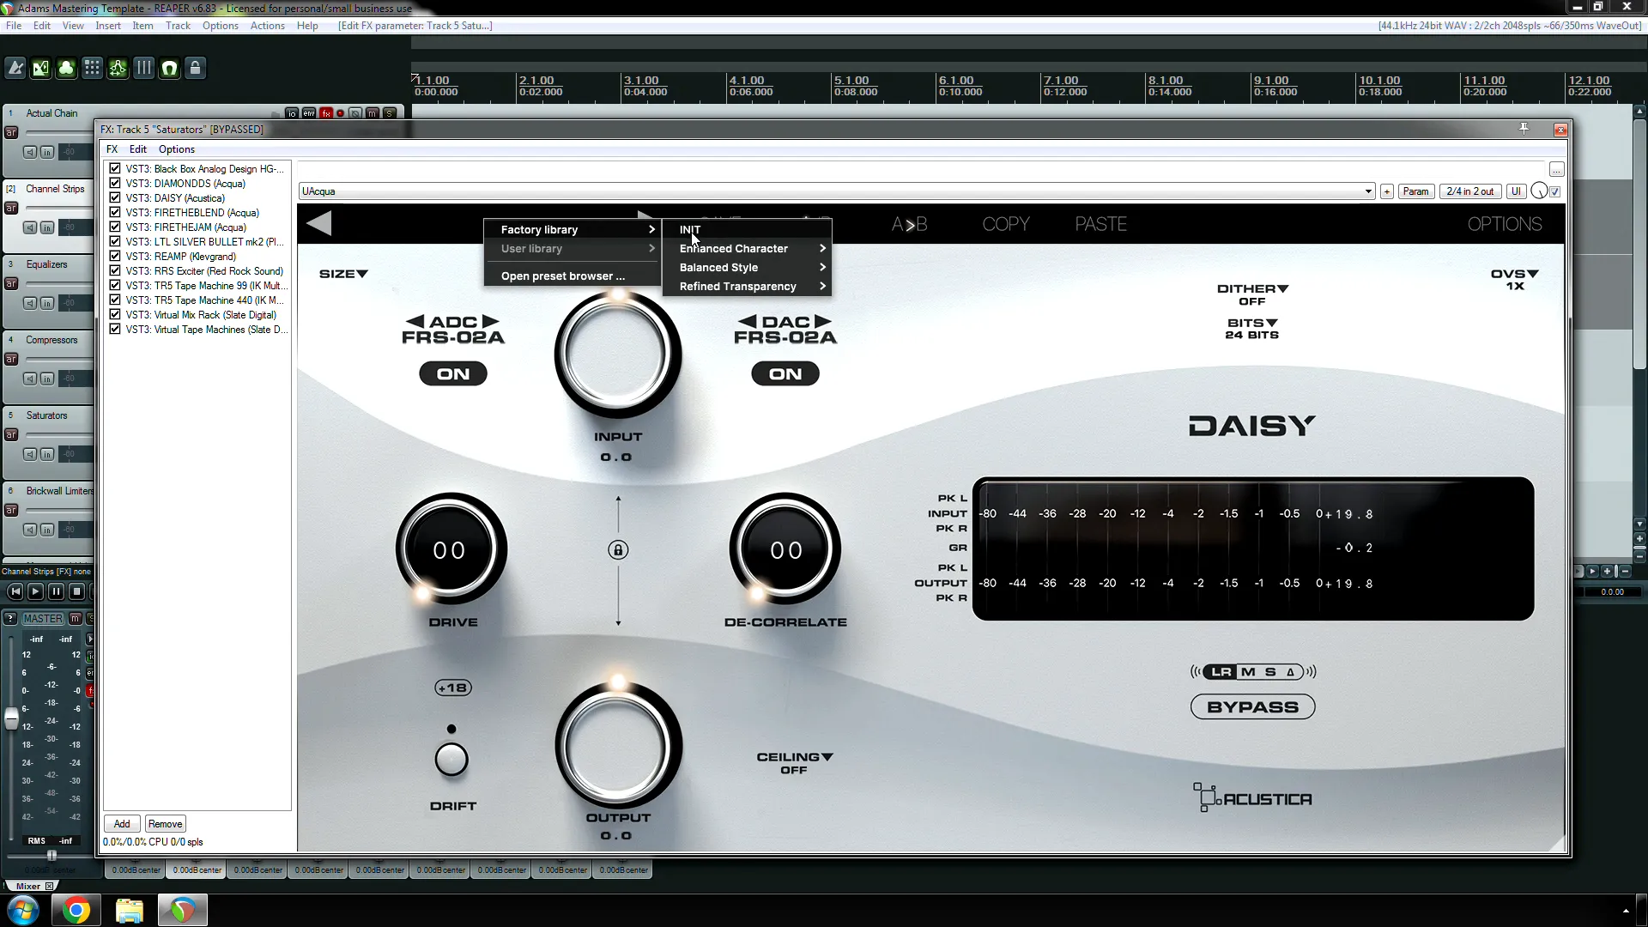The height and width of the screenshot is (927, 1648).
Task: Expand Refined Transparency submenu
Action: pyautogui.click(x=747, y=287)
